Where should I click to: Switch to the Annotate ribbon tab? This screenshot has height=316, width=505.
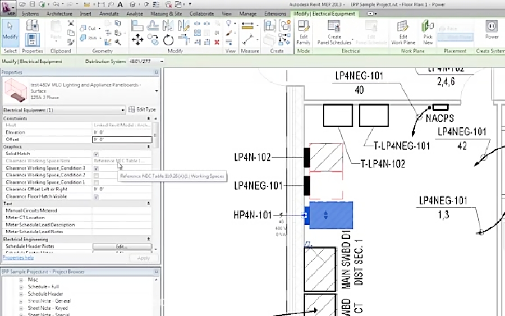tap(109, 14)
